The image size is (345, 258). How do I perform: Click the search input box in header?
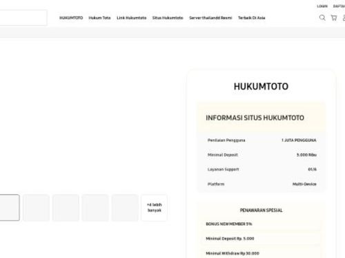point(23,18)
